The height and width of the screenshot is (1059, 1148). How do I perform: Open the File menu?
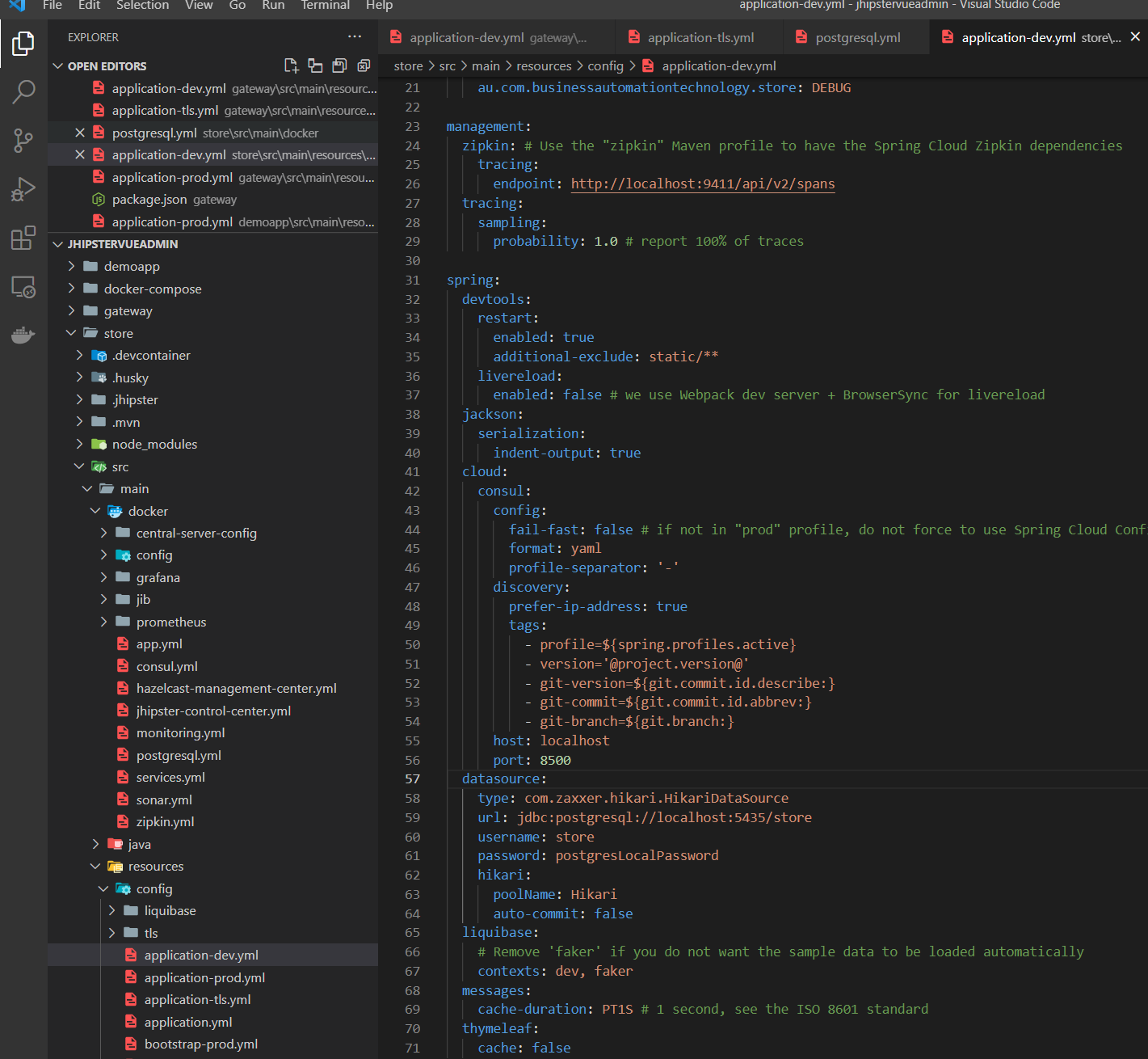(x=53, y=5)
